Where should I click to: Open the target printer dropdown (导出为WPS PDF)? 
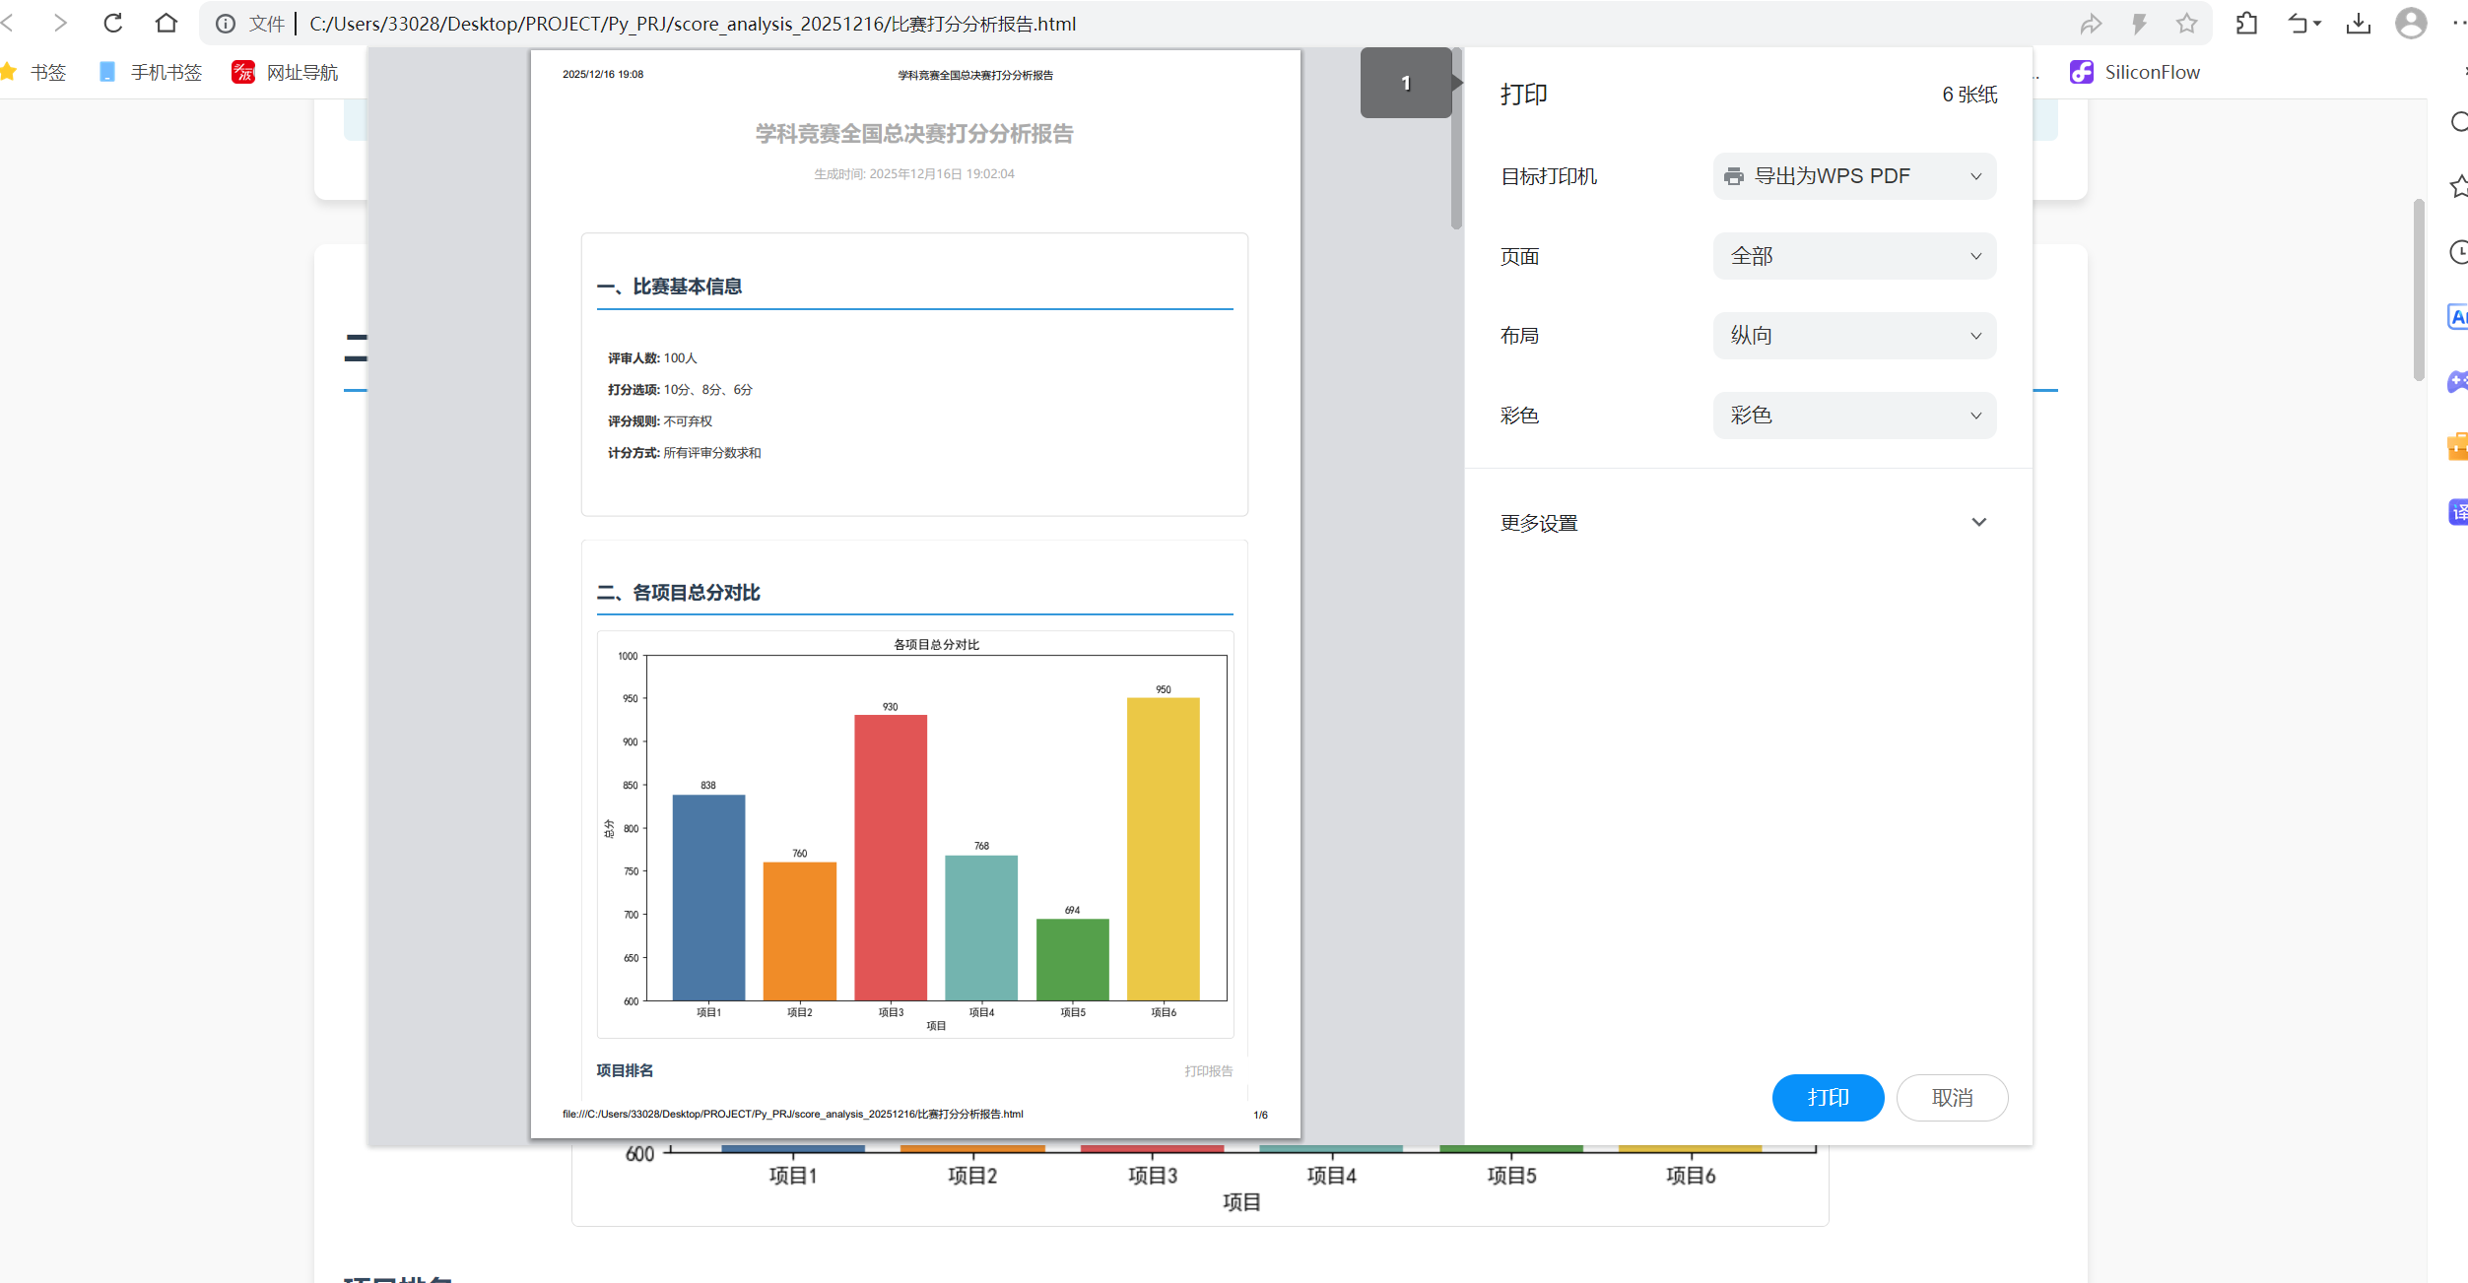pos(1853,176)
